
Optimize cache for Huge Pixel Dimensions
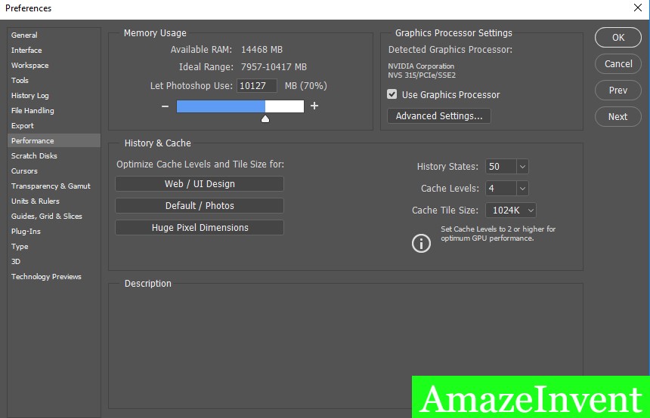click(200, 228)
